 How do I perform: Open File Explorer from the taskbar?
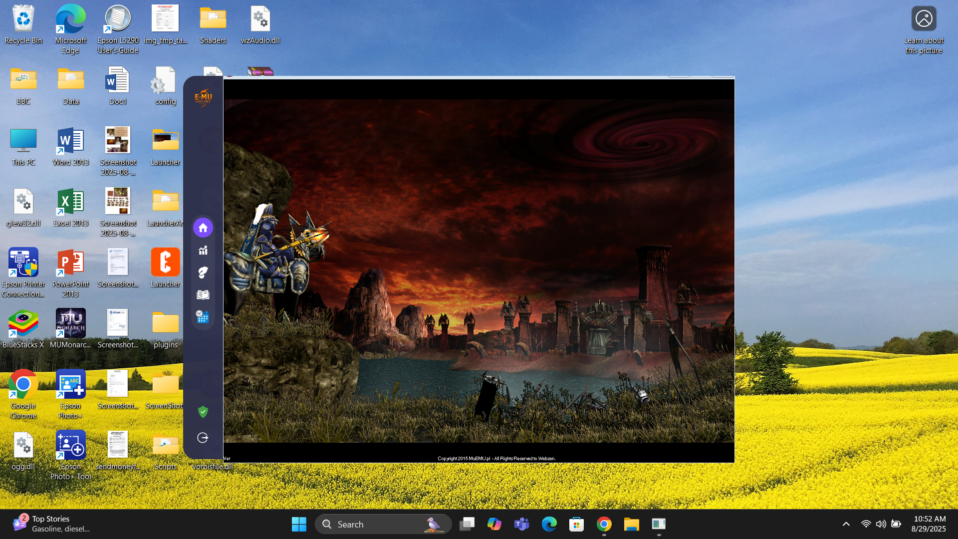tap(631, 524)
